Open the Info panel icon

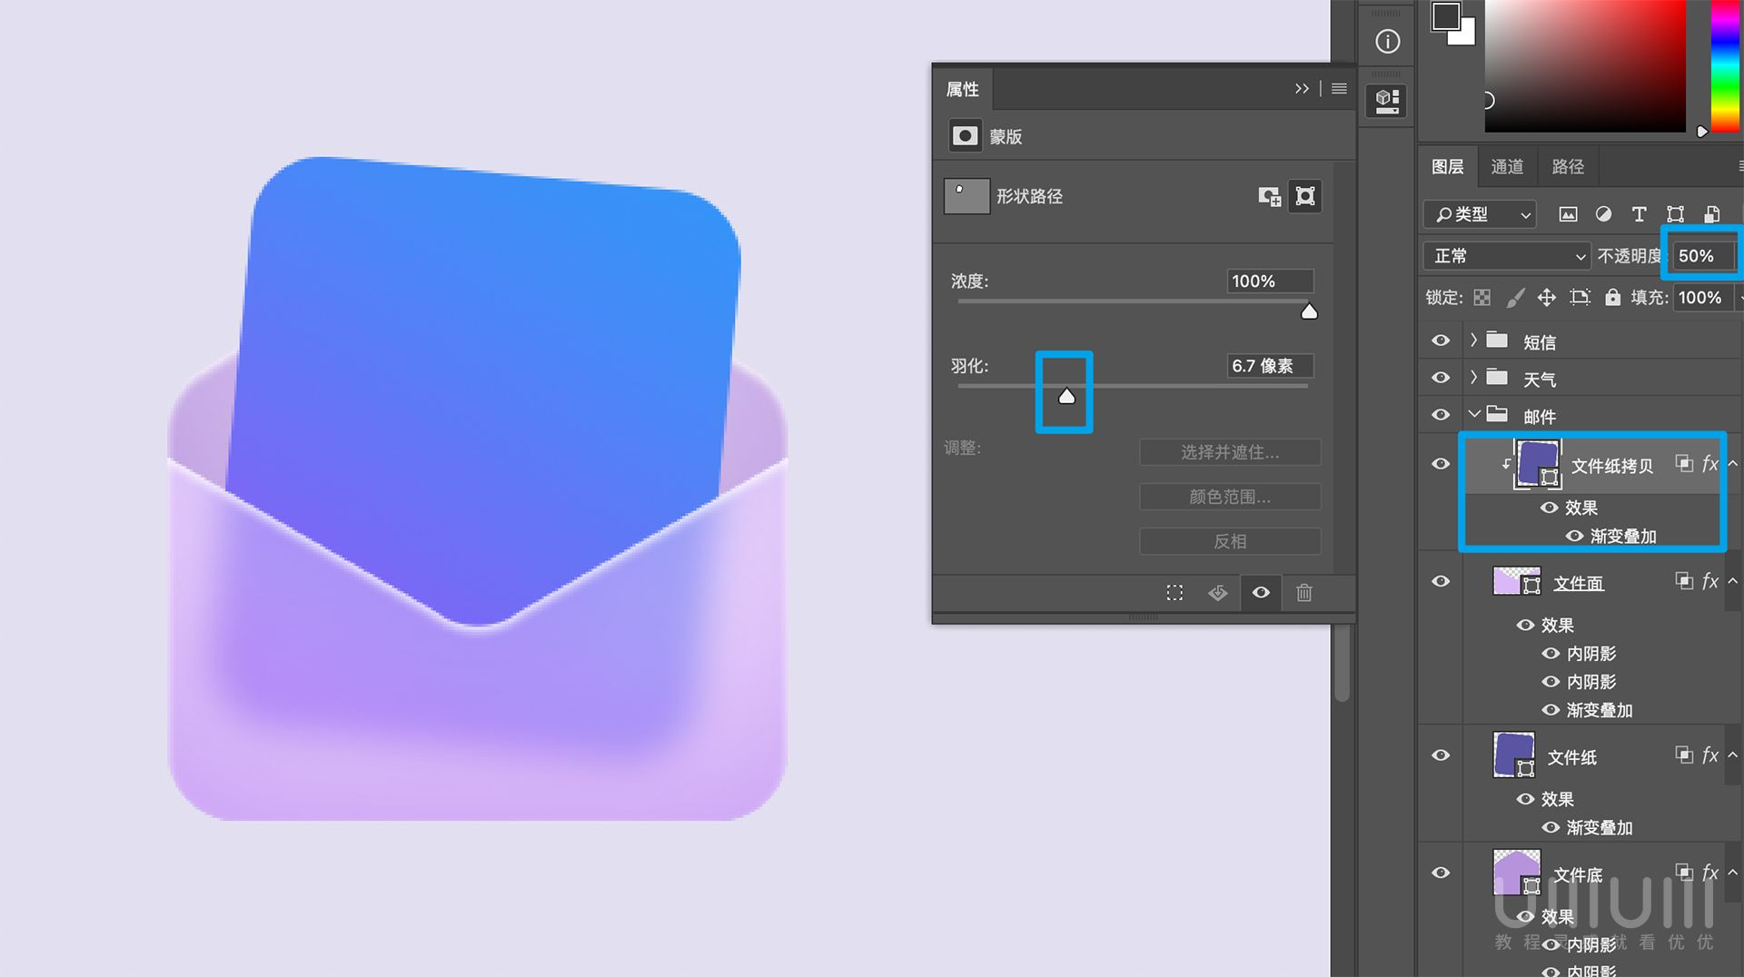click(1386, 40)
